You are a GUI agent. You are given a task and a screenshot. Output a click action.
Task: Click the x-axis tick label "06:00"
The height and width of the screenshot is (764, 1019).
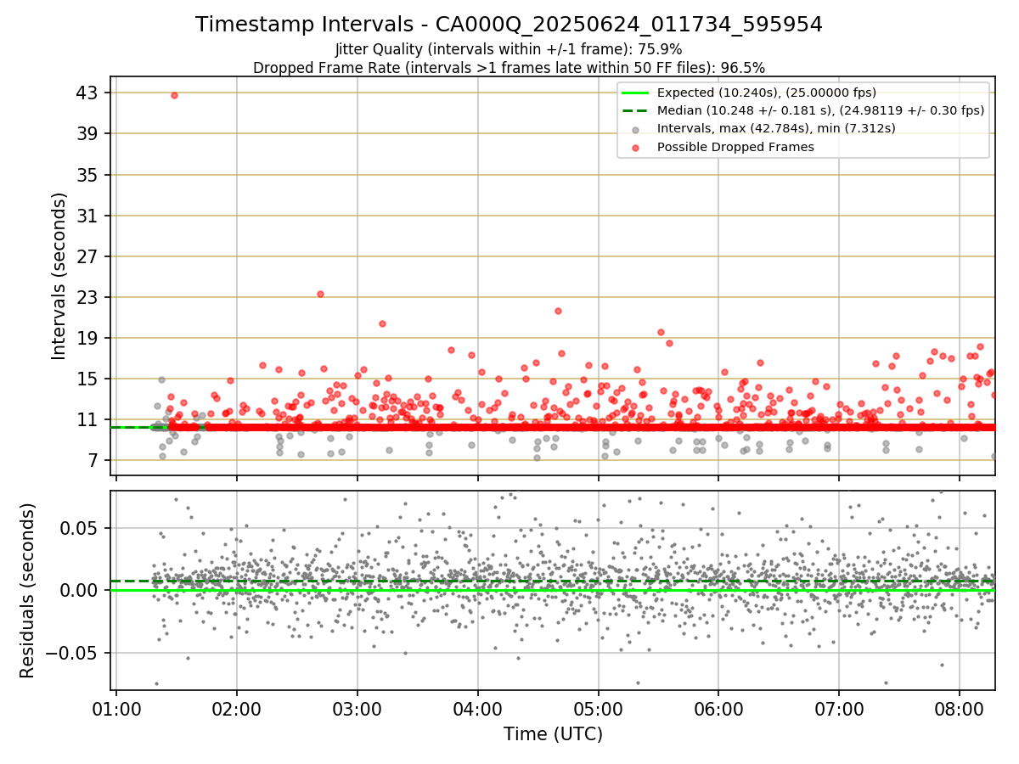tap(719, 709)
